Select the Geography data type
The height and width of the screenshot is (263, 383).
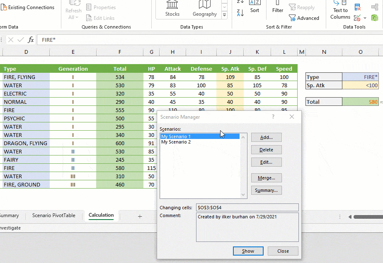pyautogui.click(x=204, y=9)
